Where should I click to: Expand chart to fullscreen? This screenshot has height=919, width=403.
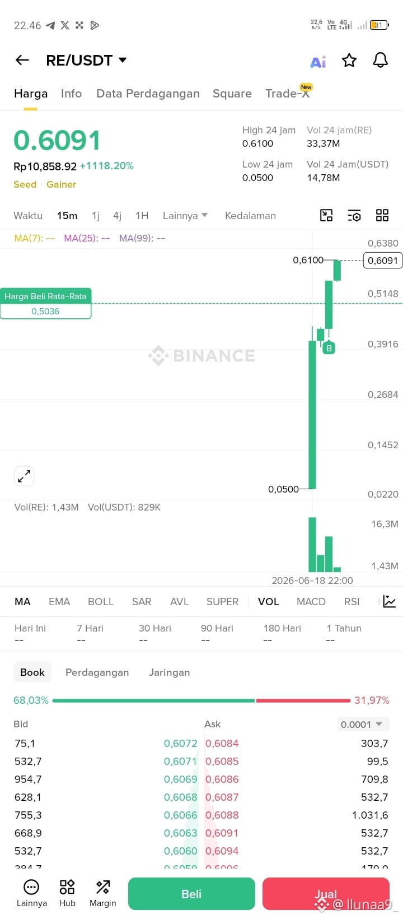pyautogui.click(x=24, y=476)
